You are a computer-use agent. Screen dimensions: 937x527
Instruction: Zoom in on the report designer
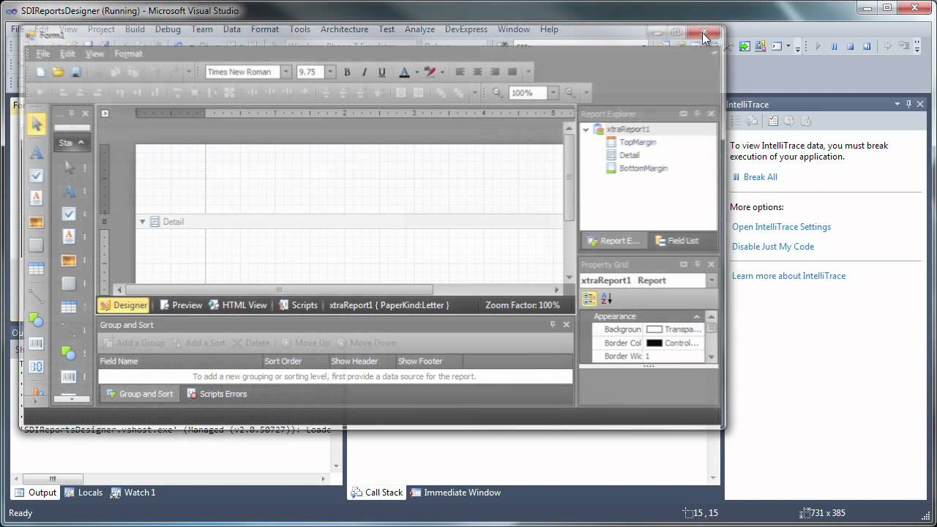[x=569, y=93]
